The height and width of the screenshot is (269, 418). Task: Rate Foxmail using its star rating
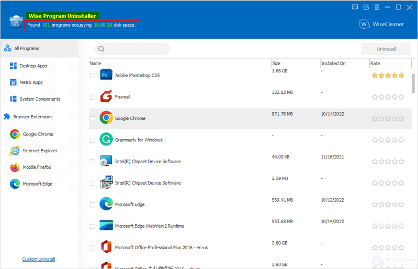coord(388,97)
